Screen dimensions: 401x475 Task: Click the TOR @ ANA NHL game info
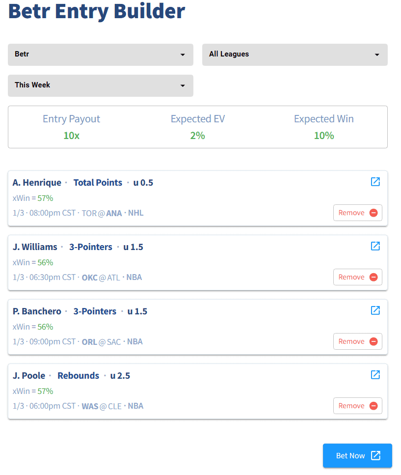point(112,213)
